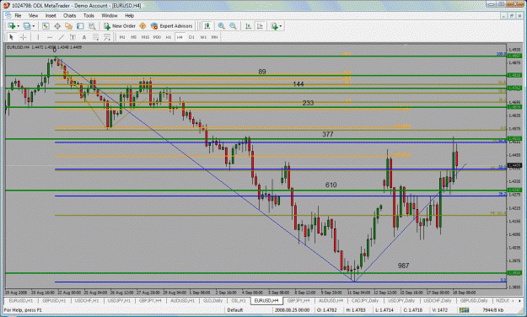The image size is (527, 317).
Task: Switch to the USDCHF,Daily chart tab
Action: (437, 300)
